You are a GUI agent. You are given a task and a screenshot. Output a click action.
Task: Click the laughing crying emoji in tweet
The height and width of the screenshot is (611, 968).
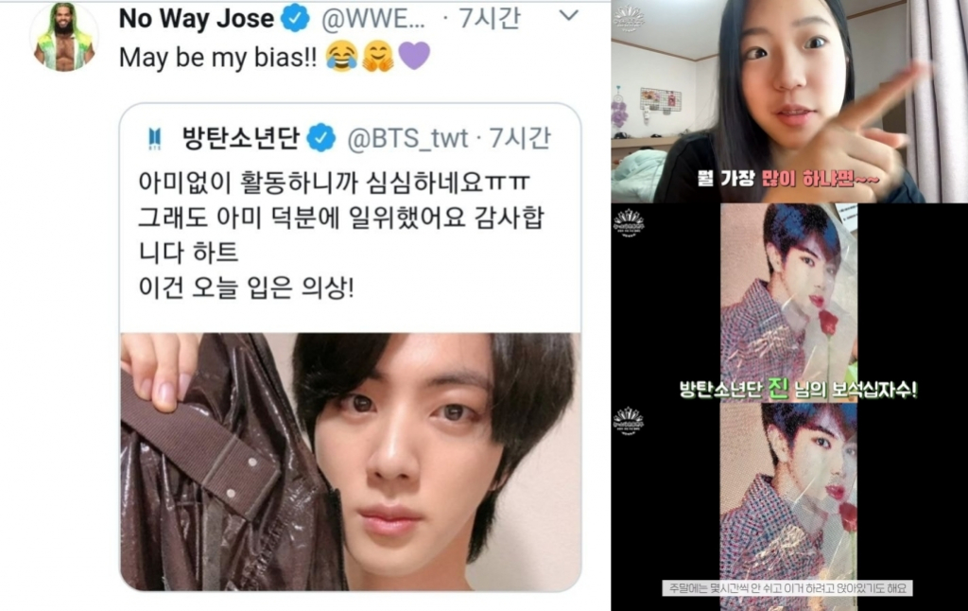pos(341,57)
